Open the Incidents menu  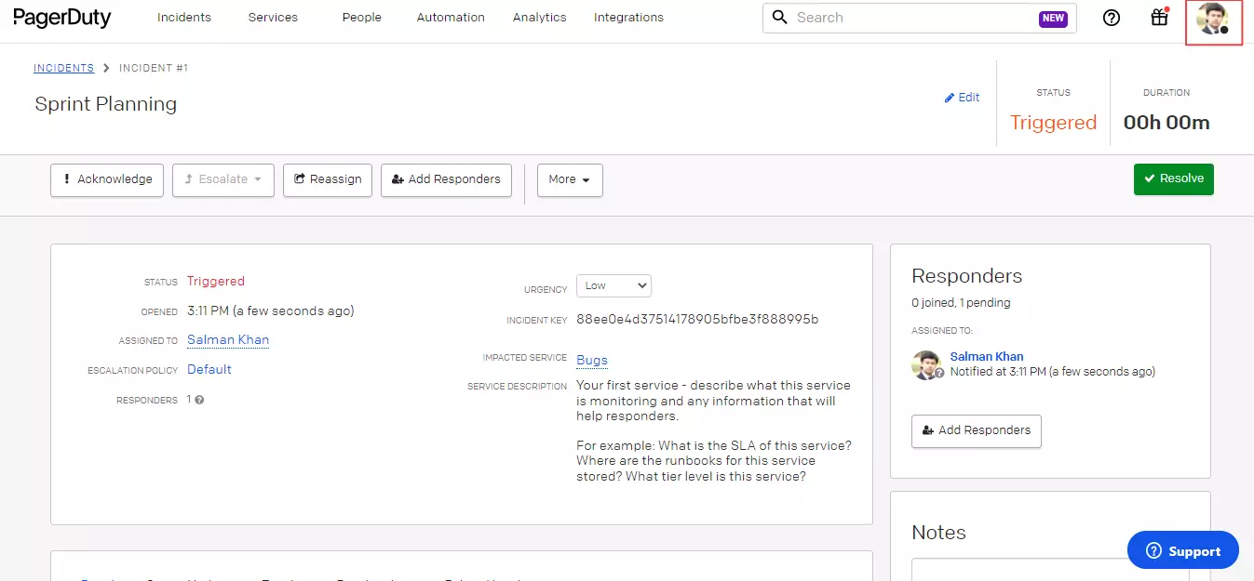point(184,18)
